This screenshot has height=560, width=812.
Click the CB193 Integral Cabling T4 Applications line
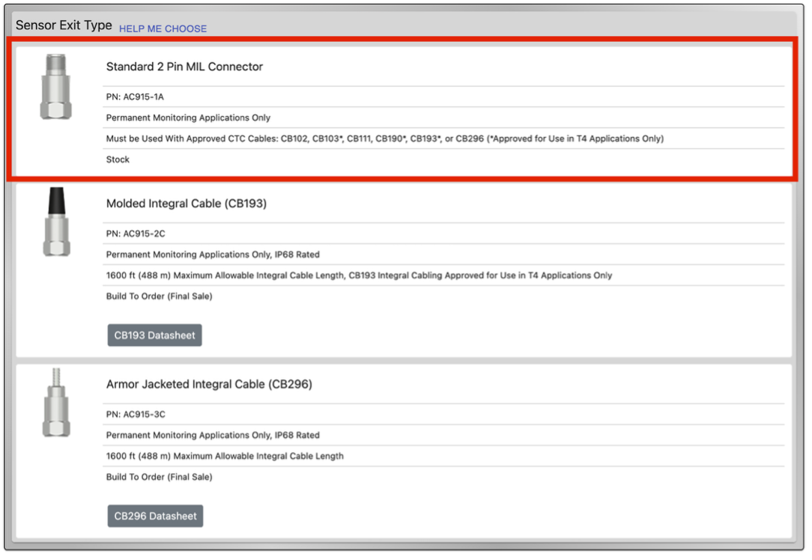pyautogui.click(x=359, y=276)
